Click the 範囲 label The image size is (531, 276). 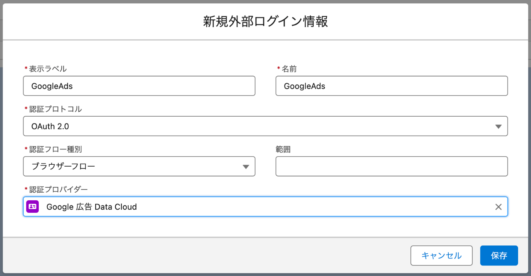click(x=283, y=149)
